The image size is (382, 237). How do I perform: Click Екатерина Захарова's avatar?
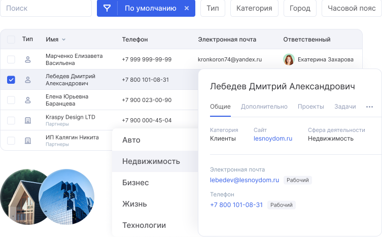(x=289, y=59)
